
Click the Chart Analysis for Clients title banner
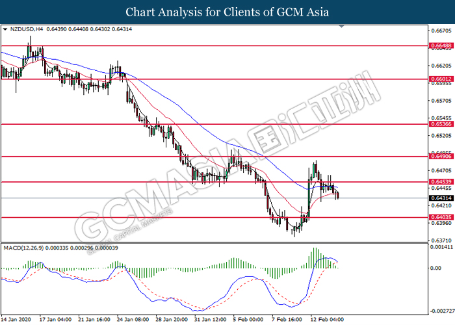coord(227,12)
